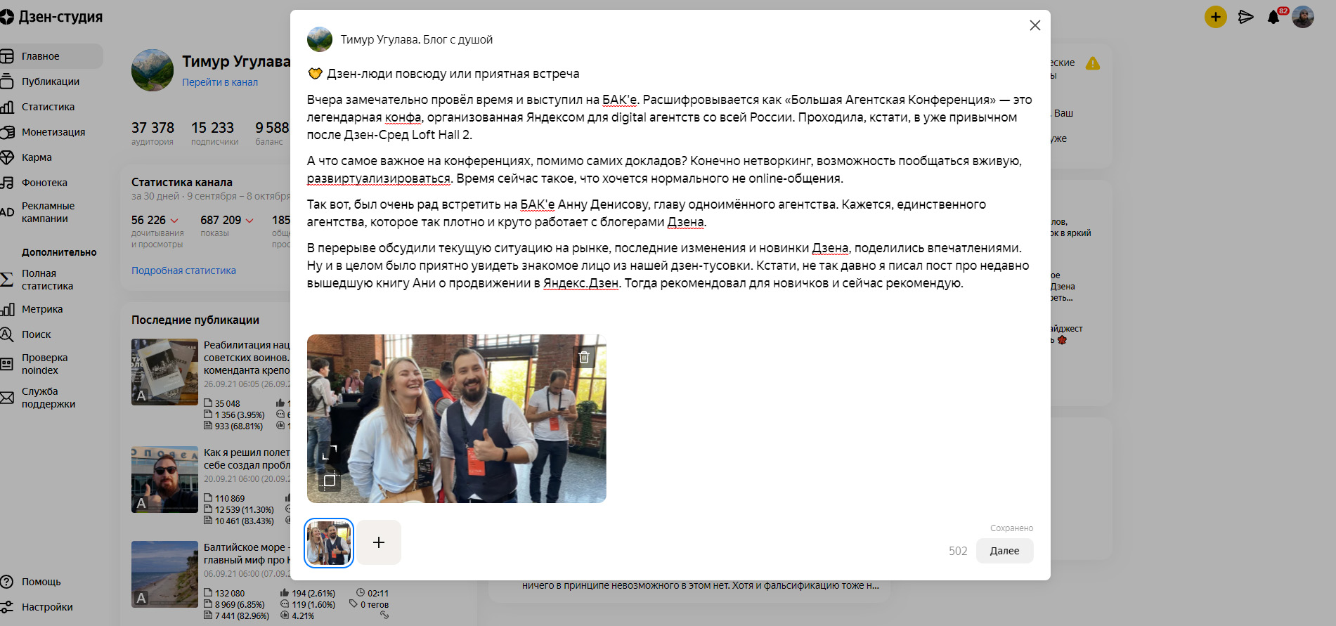Image resolution: width=1336 pixels, height=626 pixels.
Task: Click the yellow create-publication plus button
Action: pyautogui.click(x=1216, y=17)
